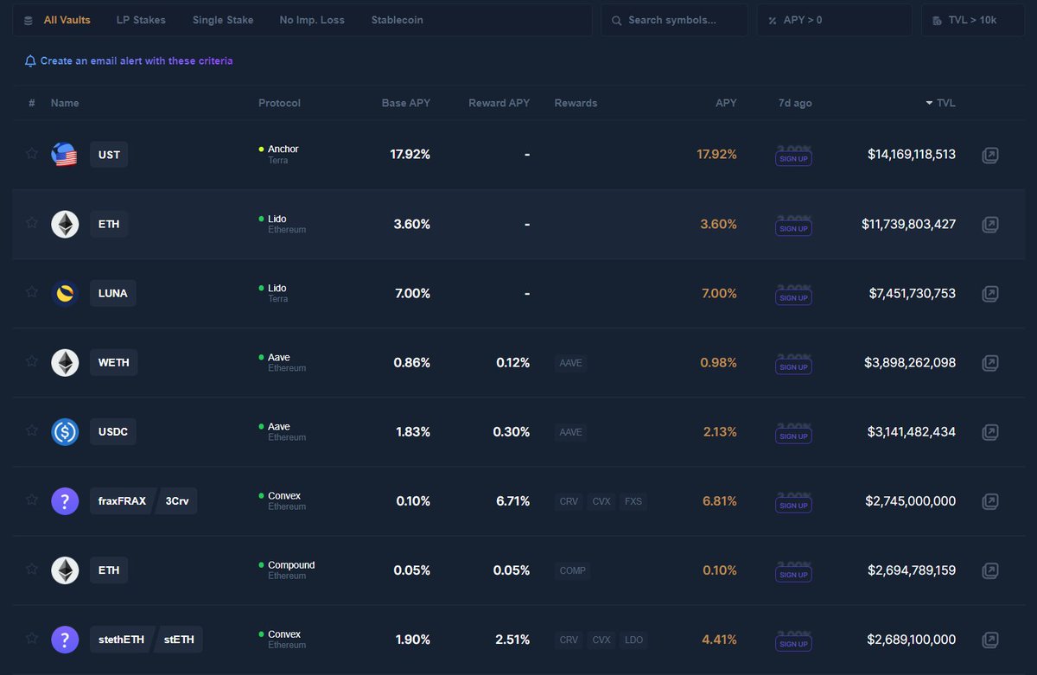The width and height of the screenshot is (1037, 675).
Task: Open the No Imp. Loss tab
Action: 312,20
